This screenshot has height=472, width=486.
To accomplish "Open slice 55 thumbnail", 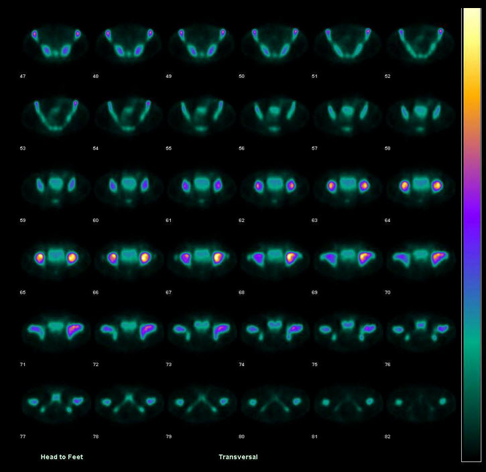I will coord(201,114).
